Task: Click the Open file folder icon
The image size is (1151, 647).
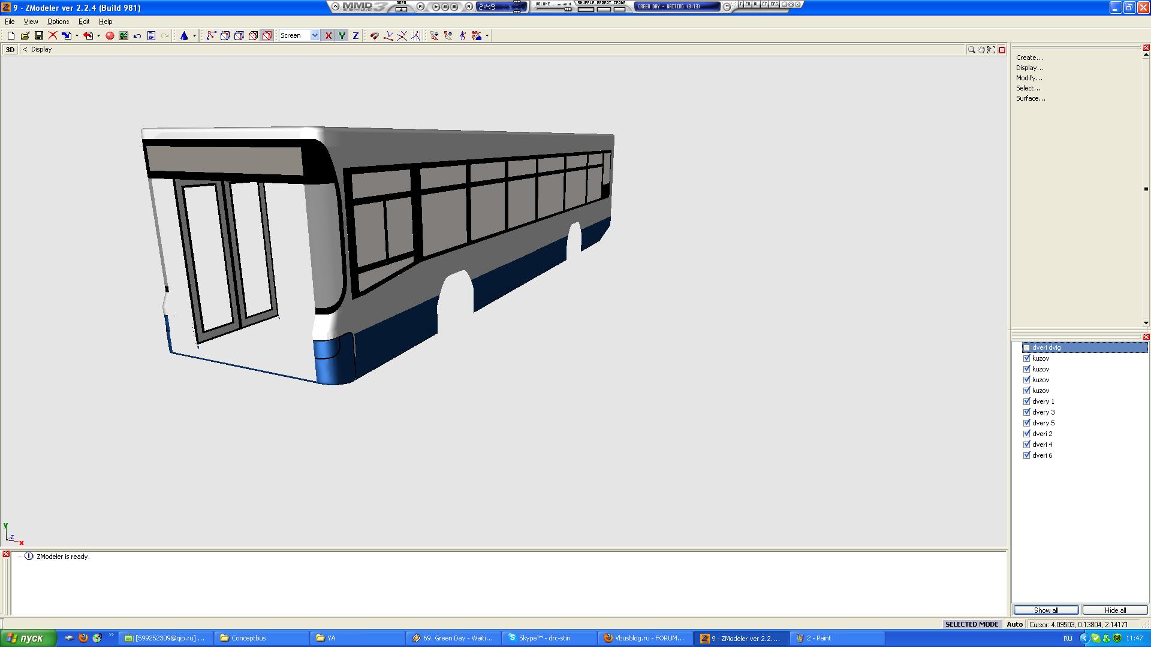Action: click(25, 36)
